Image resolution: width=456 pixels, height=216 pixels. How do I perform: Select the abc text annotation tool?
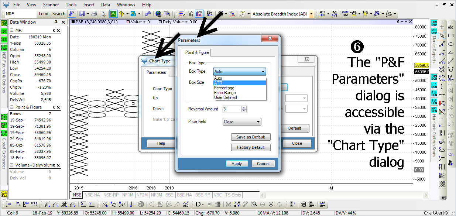pyautogui.click(x=451, y=27)
